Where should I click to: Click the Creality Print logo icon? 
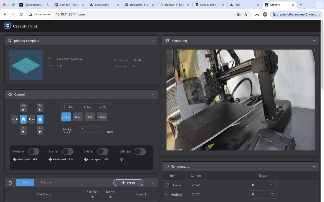[x=8, y=26]
